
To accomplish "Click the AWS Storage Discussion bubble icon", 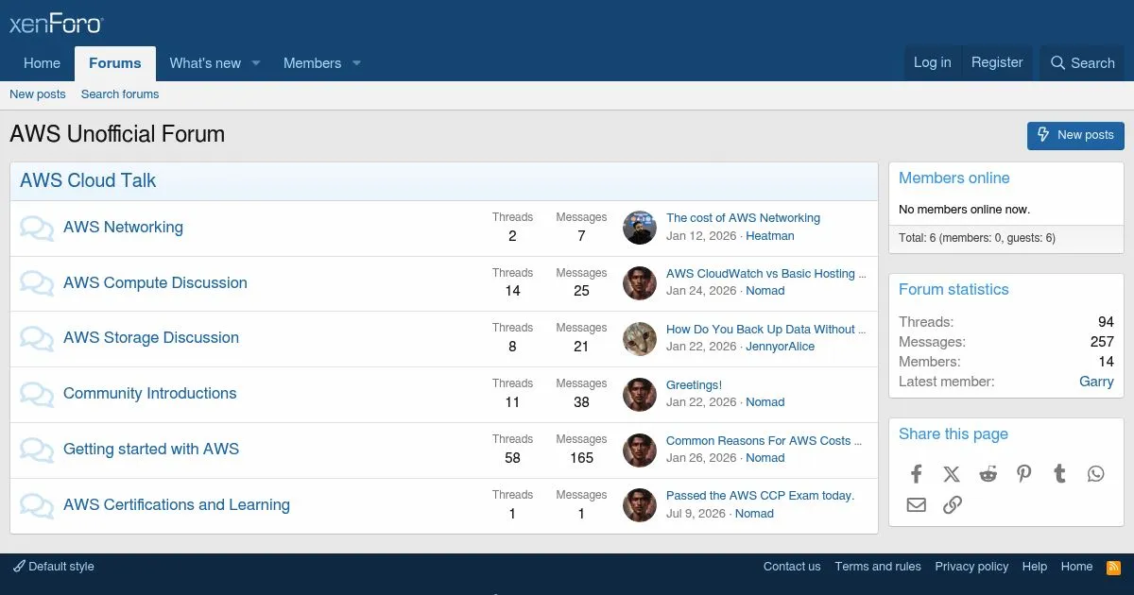I will pyautogui.click(x=37, y=339).
